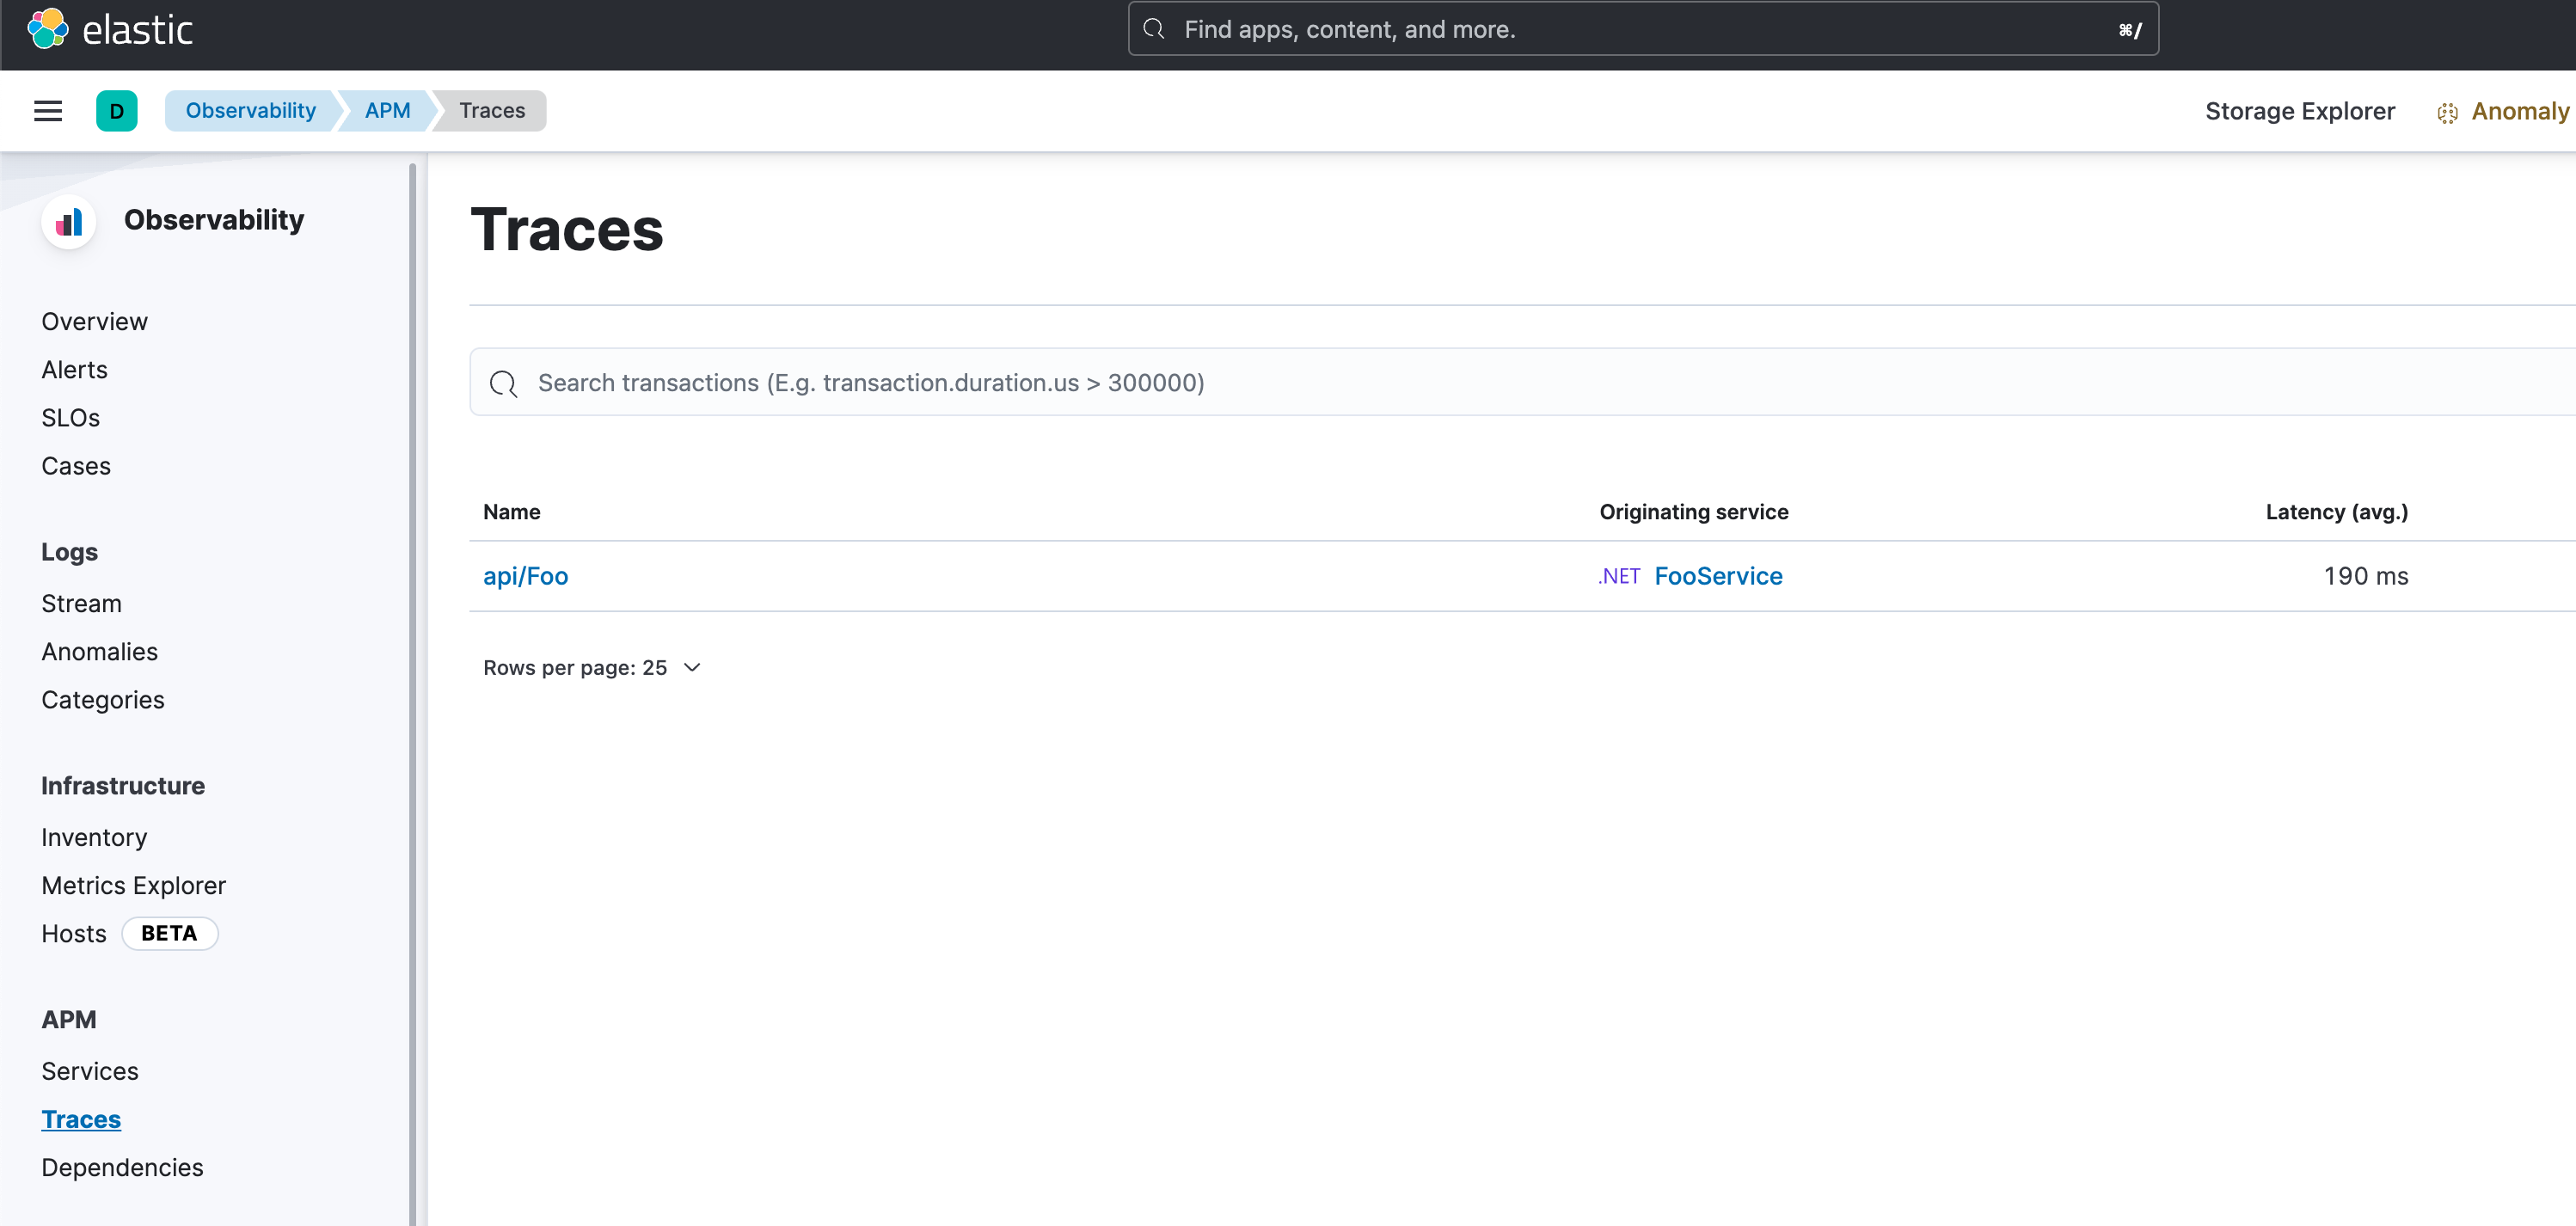Open the api/Foo trace
The image size is (2576, 1226).
point(525,576)
